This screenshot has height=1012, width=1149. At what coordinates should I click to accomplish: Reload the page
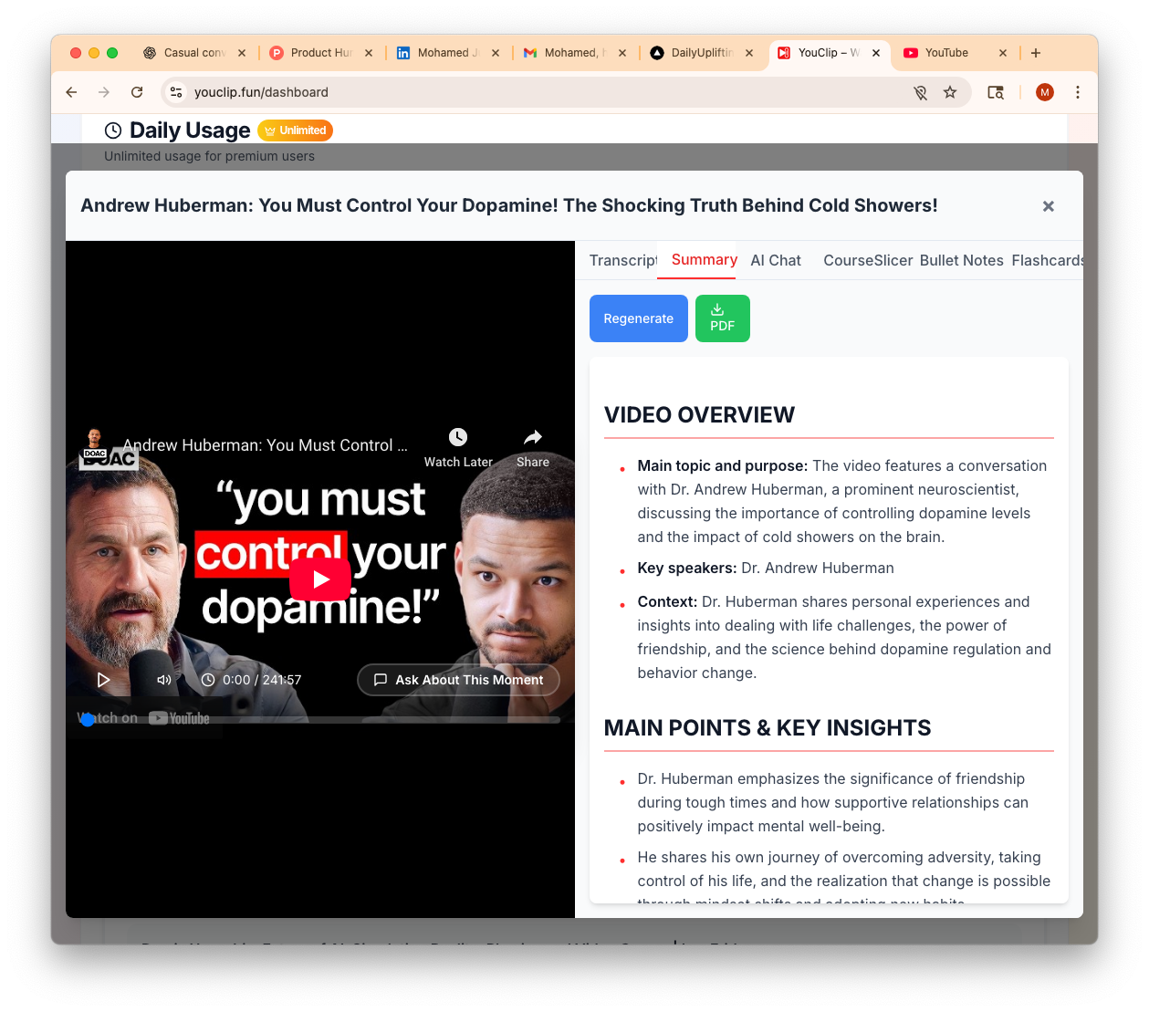pos(137,92)
